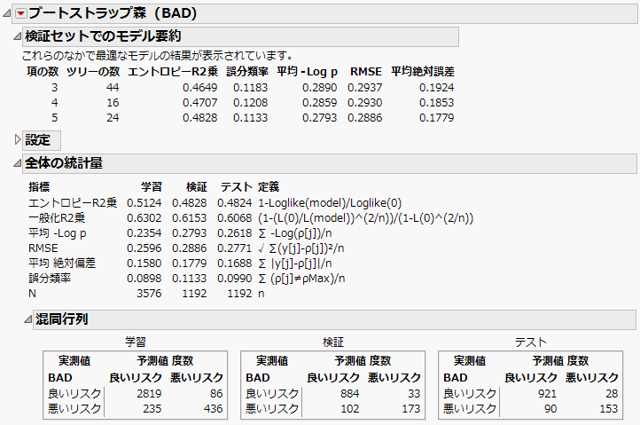The width and height of the screenshot is (640, 425).
Task: Collapse the 全体の統計量 section triangle
Action: (x=19, y=163)
